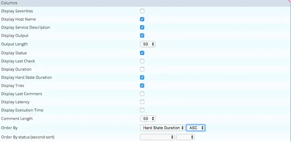The image size is (291, 142).
Task: Click the Columns section header
Action: coord(145,3)
